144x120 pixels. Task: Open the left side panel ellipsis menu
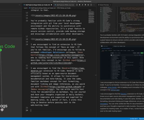pyautogui.click(x=20, y=5)
